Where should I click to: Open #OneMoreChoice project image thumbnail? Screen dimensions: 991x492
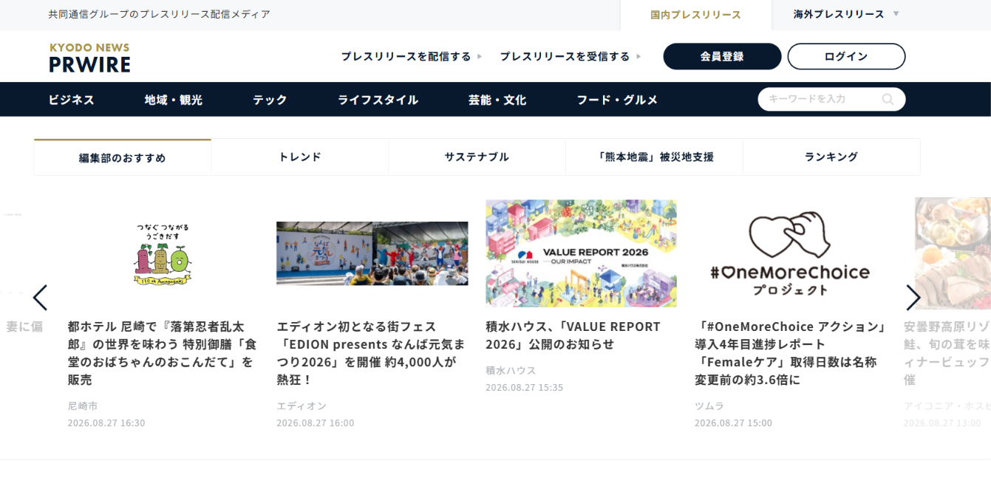pyautogui.click(x=790, y=253)
